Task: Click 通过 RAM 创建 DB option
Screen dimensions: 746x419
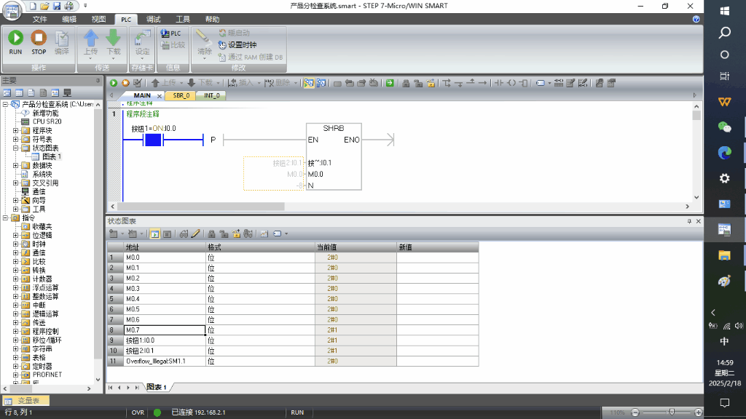Action: tap(251, 57)
